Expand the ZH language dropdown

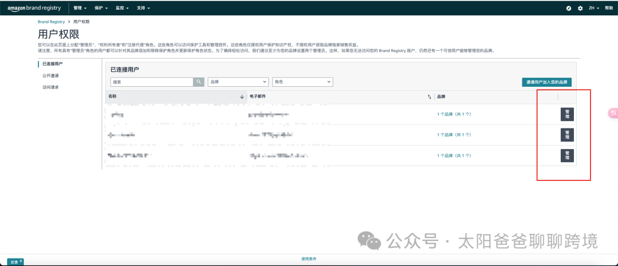pos(594,8)
